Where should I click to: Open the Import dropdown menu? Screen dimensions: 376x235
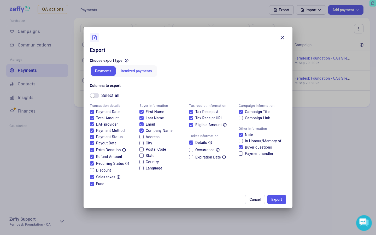[x=311, y=10]
